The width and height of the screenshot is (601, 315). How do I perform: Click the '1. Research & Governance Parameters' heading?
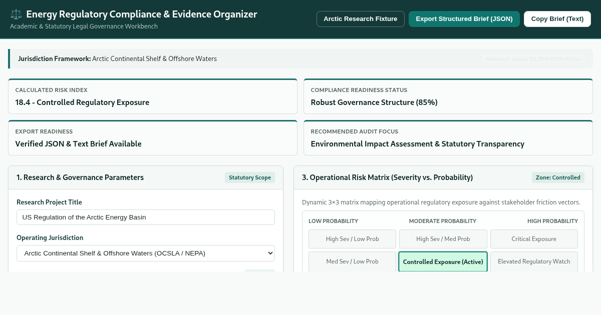point(80,177)
